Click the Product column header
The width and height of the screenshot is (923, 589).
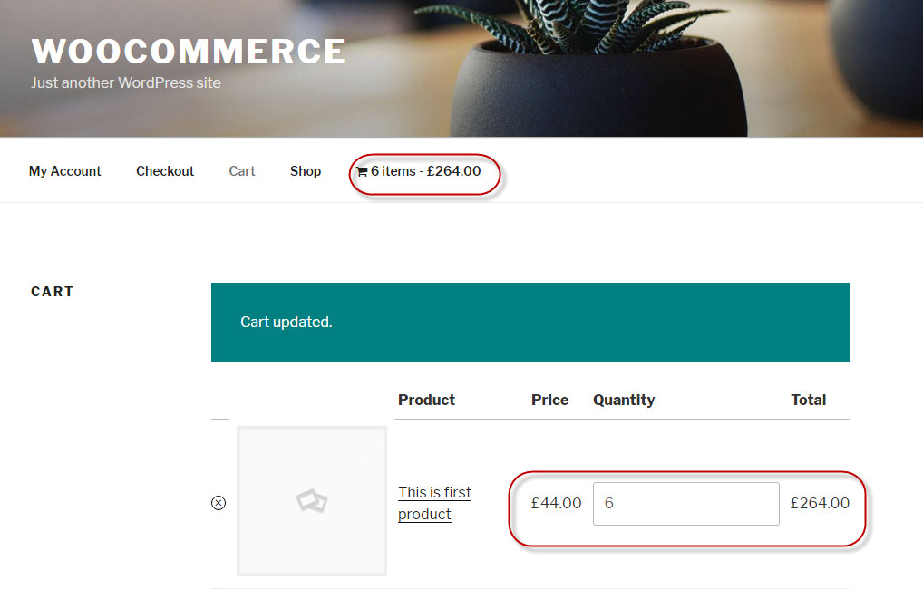pos(426,400)
